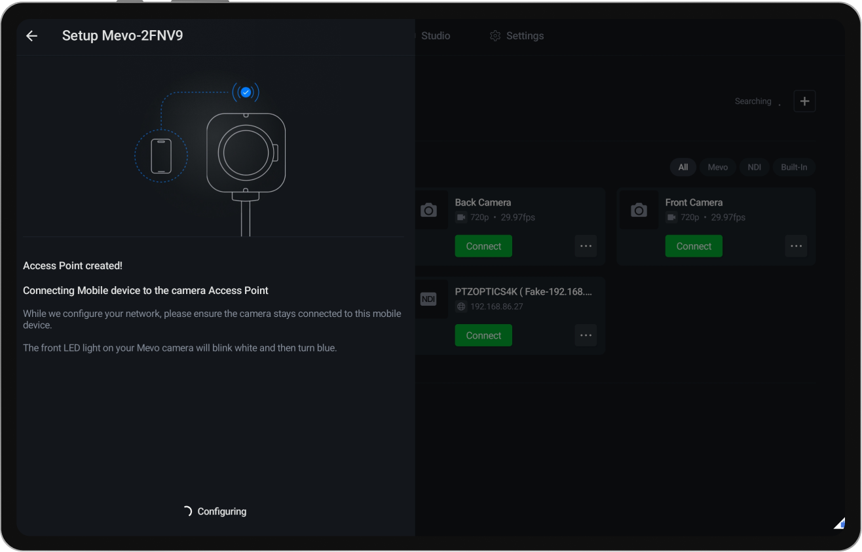Viewport: 862px width, 552px height.
Task: Open more options for Front Camera
Action: (796, 246)
